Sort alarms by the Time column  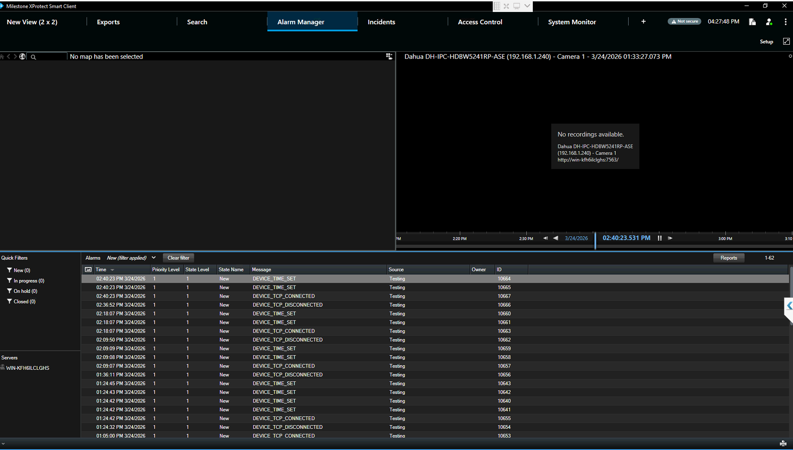[101, 270]
